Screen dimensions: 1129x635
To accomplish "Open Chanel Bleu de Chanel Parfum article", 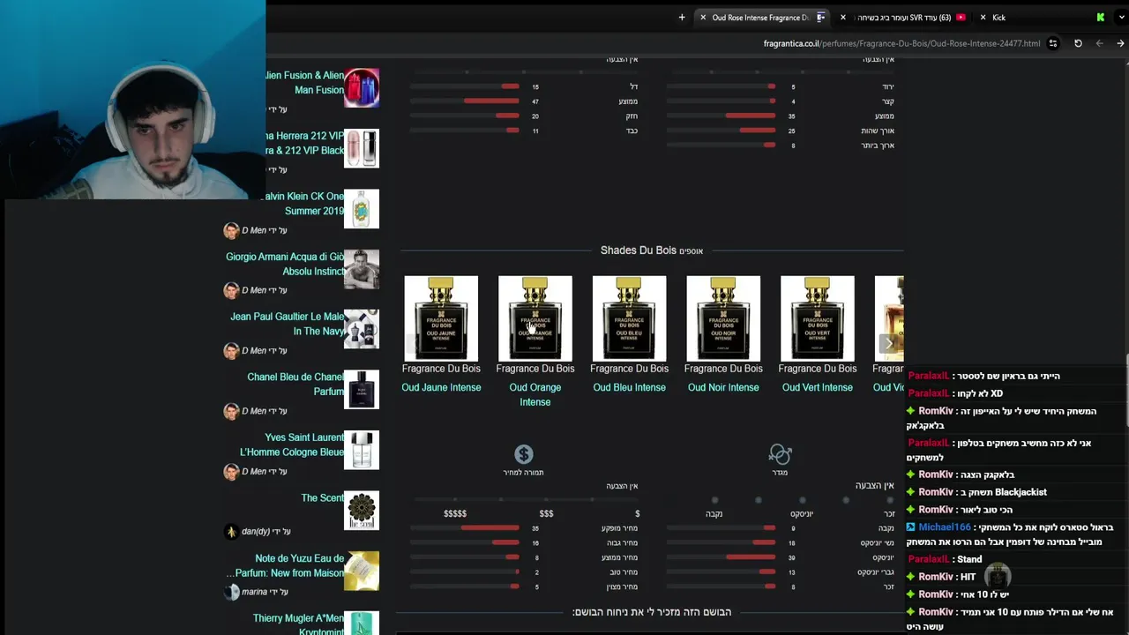I will click(x=295, y=384).
